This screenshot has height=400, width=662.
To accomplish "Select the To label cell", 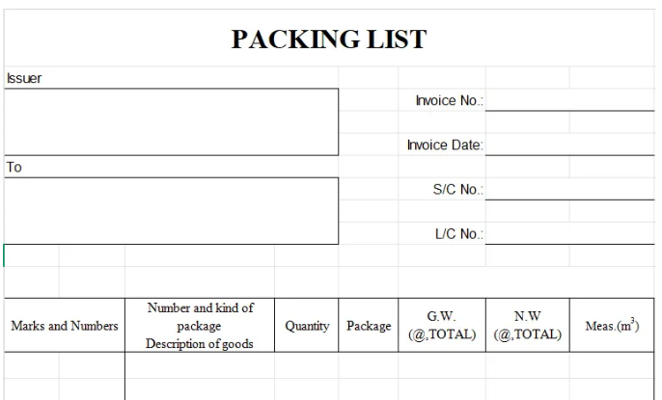I will tap(14, 167).
